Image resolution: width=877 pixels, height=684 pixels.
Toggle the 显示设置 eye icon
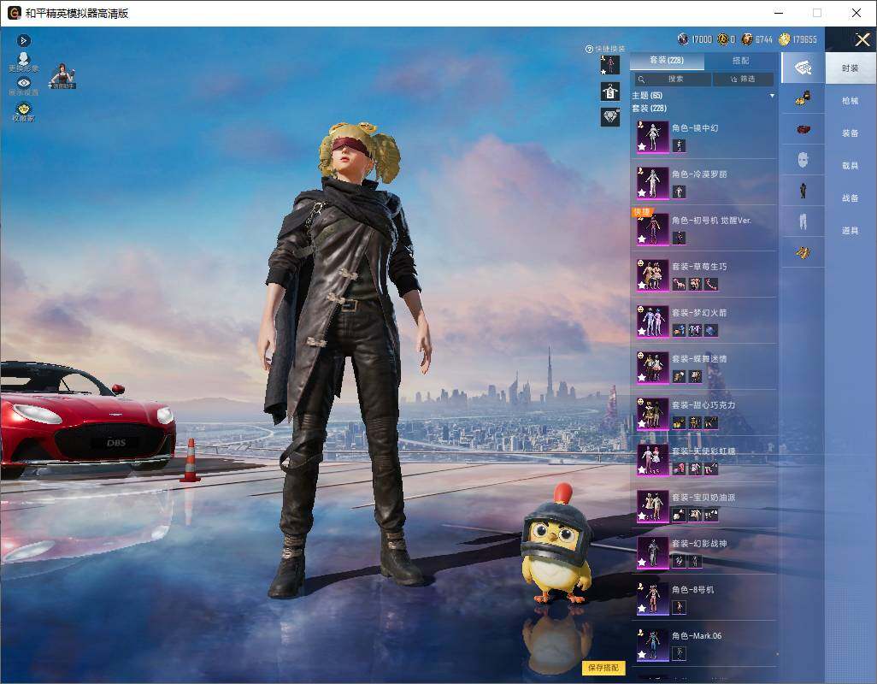23,83
